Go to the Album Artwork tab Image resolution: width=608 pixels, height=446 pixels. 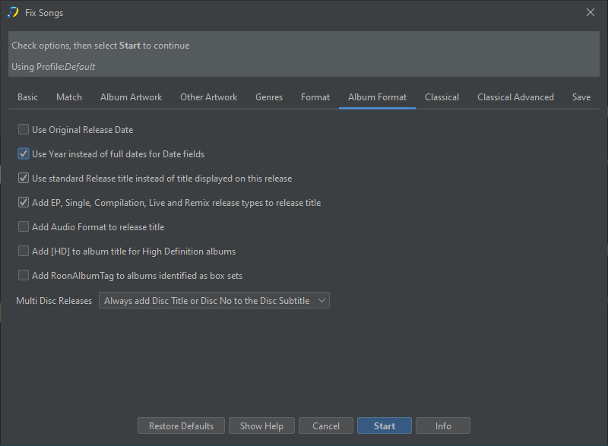tap(131, 97)
